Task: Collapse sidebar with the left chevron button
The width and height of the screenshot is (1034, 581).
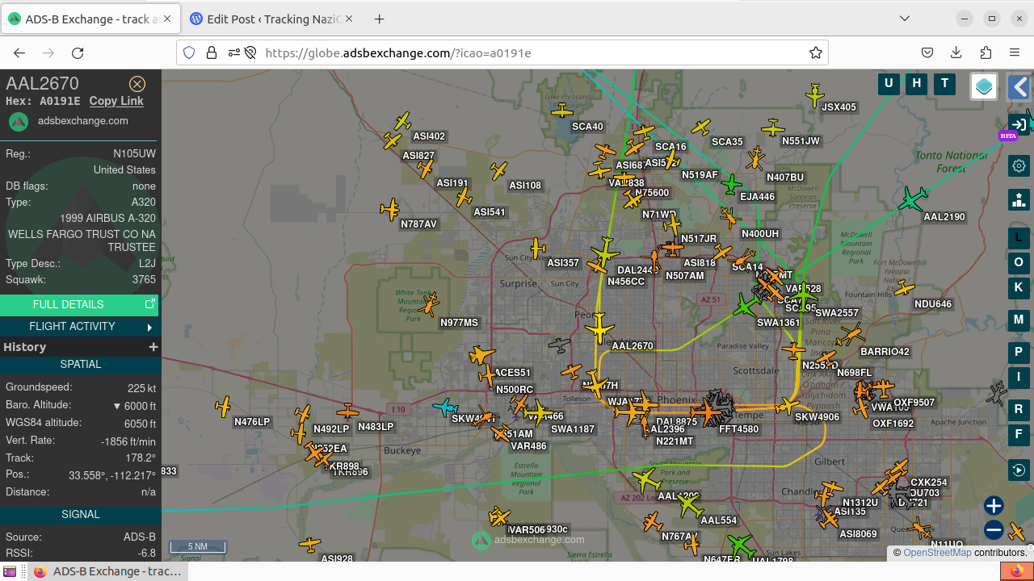Action: coord(1019,87)
